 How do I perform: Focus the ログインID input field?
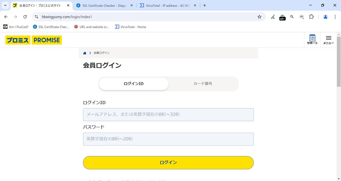coord(168,115)
